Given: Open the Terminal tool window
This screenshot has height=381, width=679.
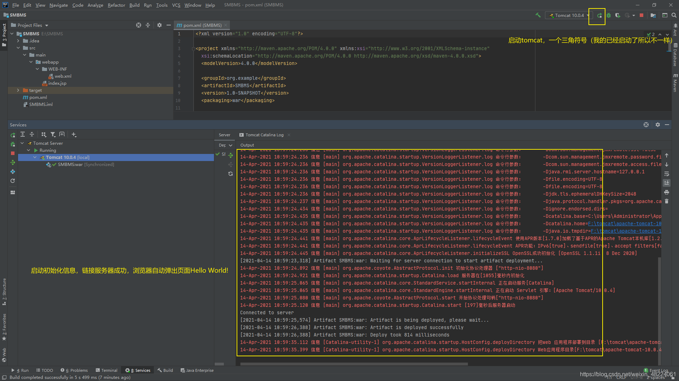Looking at the screenshot, I should (106, 370).
